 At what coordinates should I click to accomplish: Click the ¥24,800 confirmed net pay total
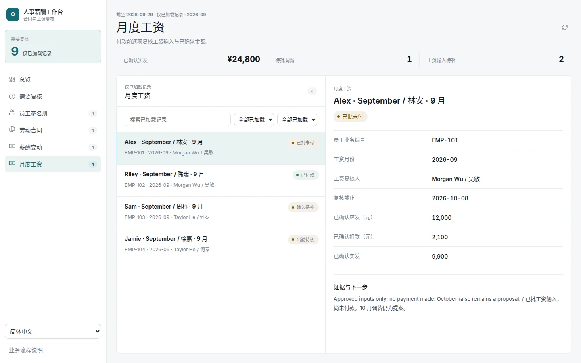(x=244, y=59)
